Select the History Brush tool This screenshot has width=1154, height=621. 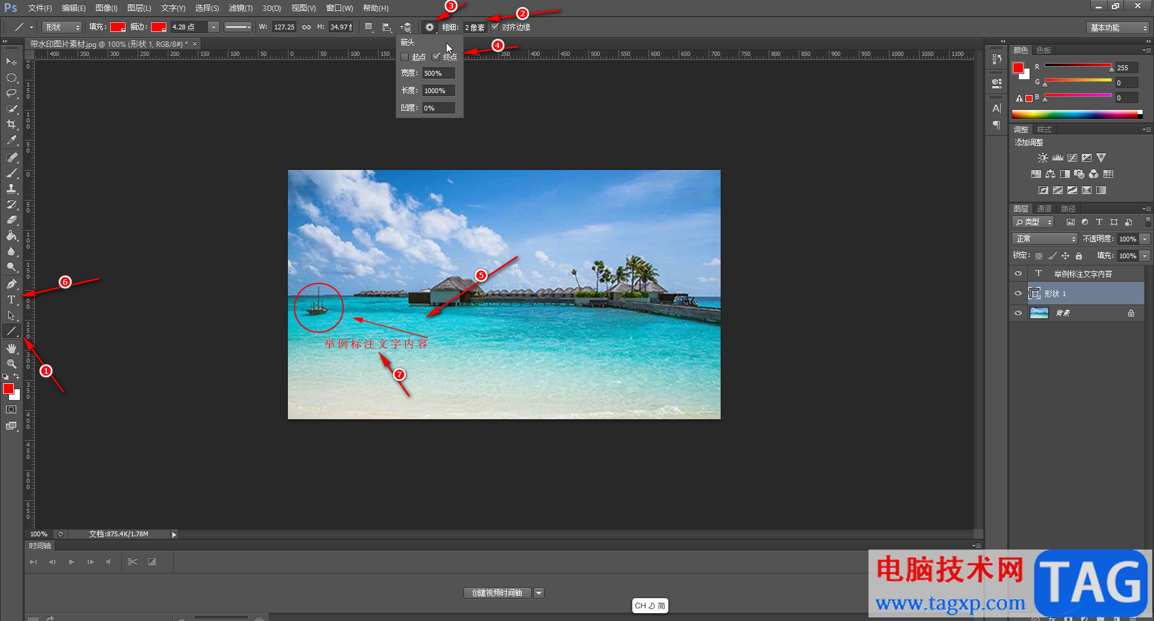pos(11,204)
